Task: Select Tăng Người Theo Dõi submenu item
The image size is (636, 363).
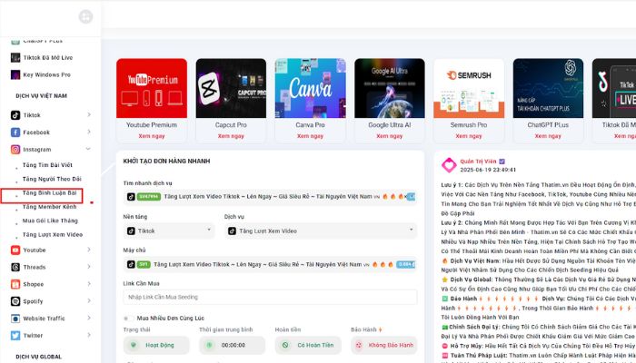Action: (x=52, y=179)
